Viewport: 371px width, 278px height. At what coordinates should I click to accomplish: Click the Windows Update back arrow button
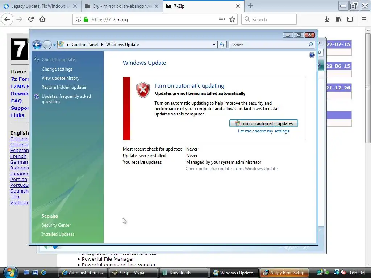click(x=37, y=45)
